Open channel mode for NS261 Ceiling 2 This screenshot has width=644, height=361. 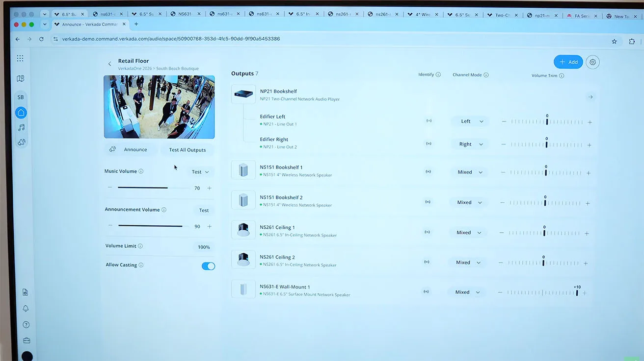point(468,263)
